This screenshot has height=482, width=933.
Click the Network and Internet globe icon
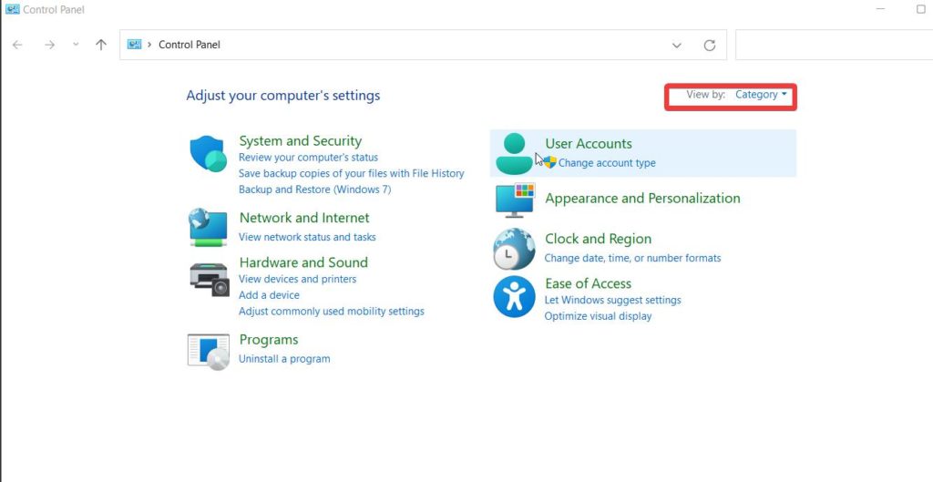click(x=208, y=227)
